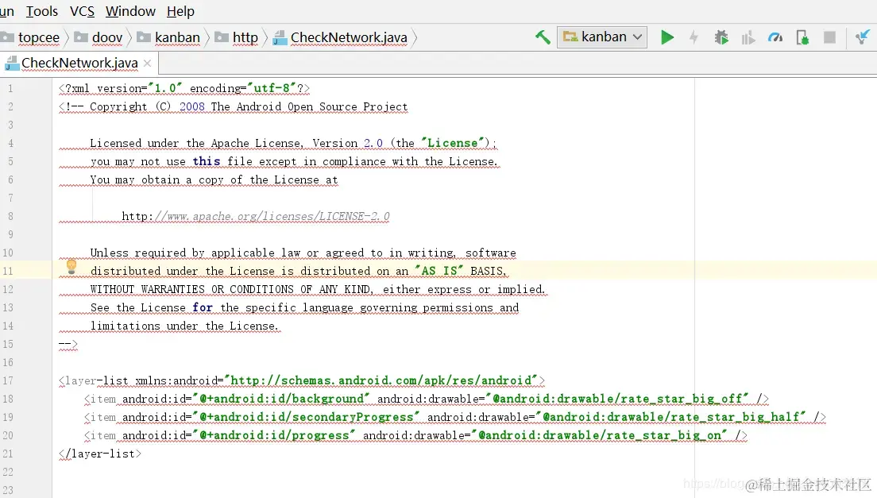Click the Make Project hammer icon
This screenshot has width=877, height=498.
(542, 37)
